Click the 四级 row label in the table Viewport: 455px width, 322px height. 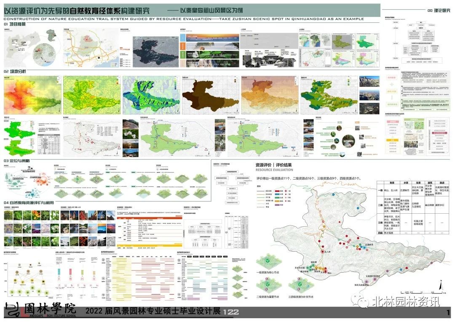pyautogui.click(x=380, y=233)
